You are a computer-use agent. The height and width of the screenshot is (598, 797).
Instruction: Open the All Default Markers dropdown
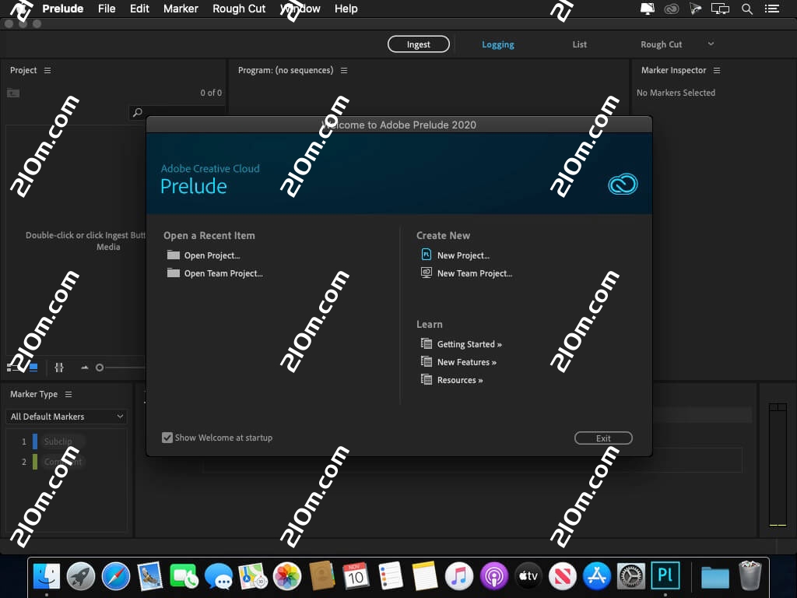66,417
